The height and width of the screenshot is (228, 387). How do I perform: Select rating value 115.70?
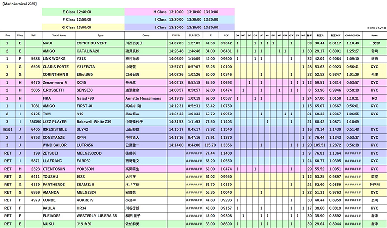(x=210, y=145)
